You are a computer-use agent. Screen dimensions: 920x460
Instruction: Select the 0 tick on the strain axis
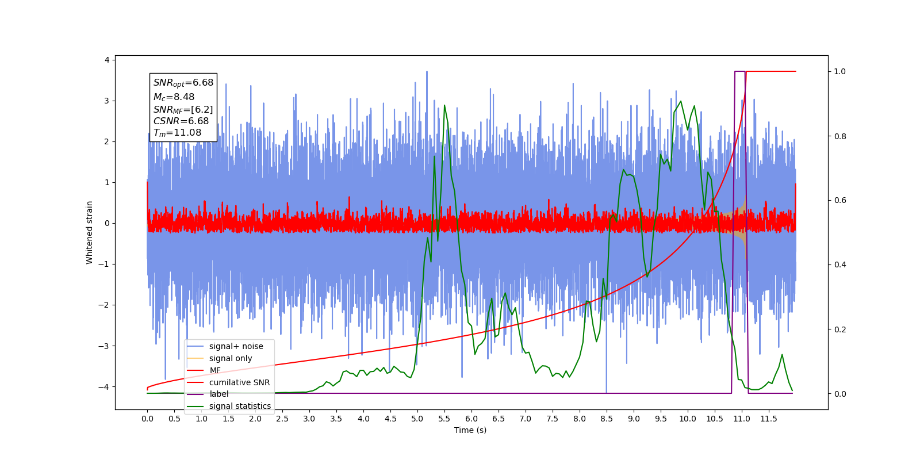[x=107, y=223]
